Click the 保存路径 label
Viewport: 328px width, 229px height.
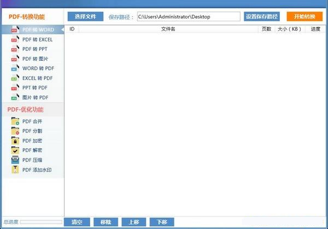121,17
